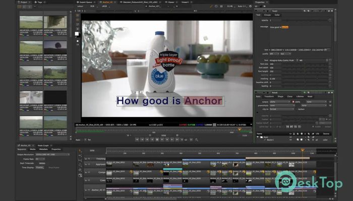Image resolution: width=353 pixels, height=201 pixels.
Task: Click the set in-point icon left of frame field
Action: (x=150, y=135)
